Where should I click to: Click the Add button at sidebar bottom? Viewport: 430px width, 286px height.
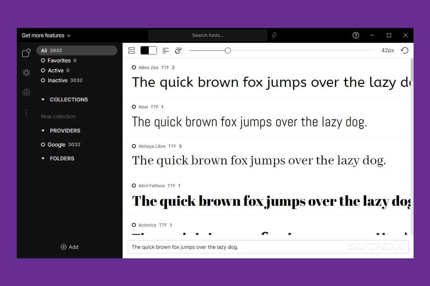tap(70, 247)
